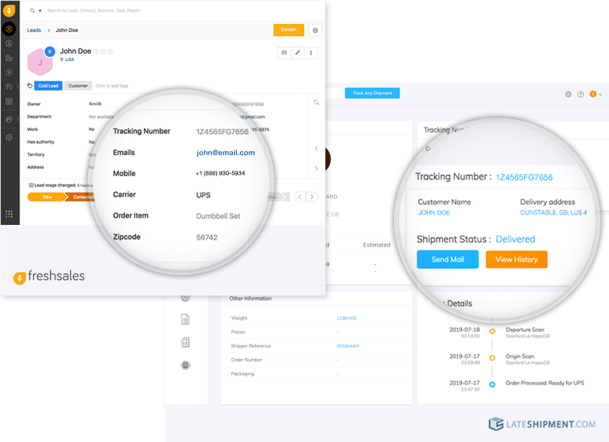The width and height of the screenshot is (609, 442).
Task: Open john@email.com email link
Action: click(x=225, y=153)
